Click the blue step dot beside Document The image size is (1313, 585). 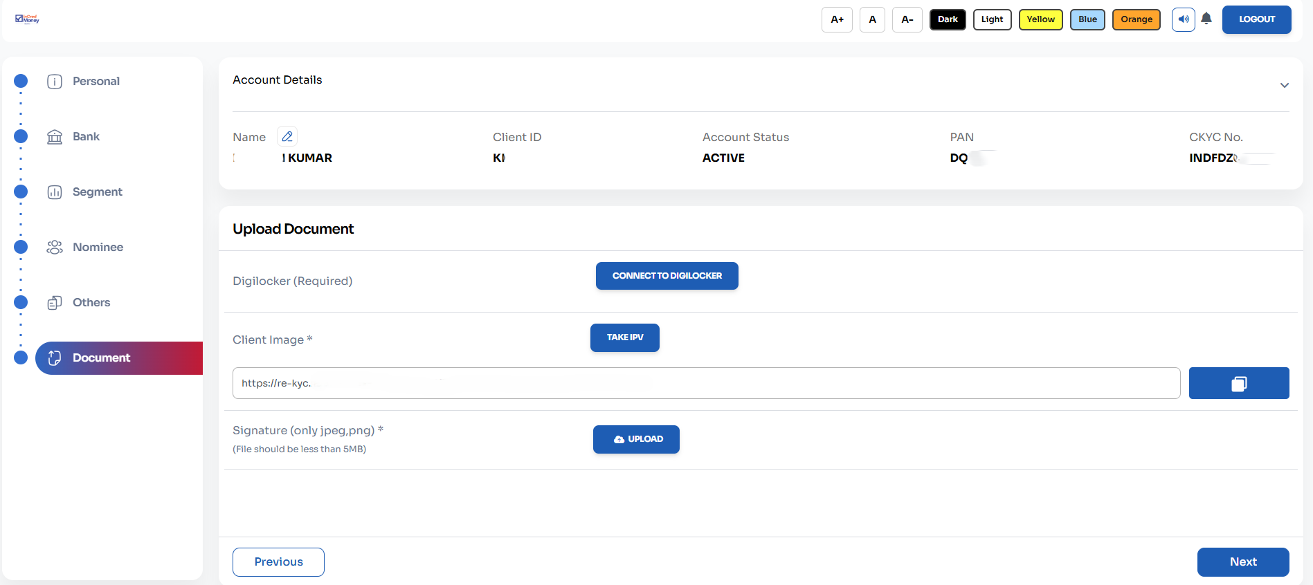pyautogui.click(x=21, y=357)
